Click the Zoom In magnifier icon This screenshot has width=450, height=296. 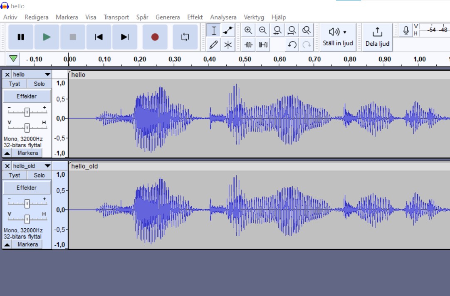pos(248,30)
